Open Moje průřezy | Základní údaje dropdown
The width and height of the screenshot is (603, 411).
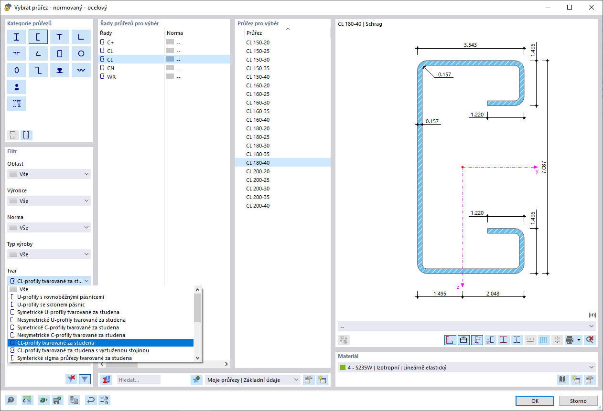pyautogui.click(x=253, y=380)
